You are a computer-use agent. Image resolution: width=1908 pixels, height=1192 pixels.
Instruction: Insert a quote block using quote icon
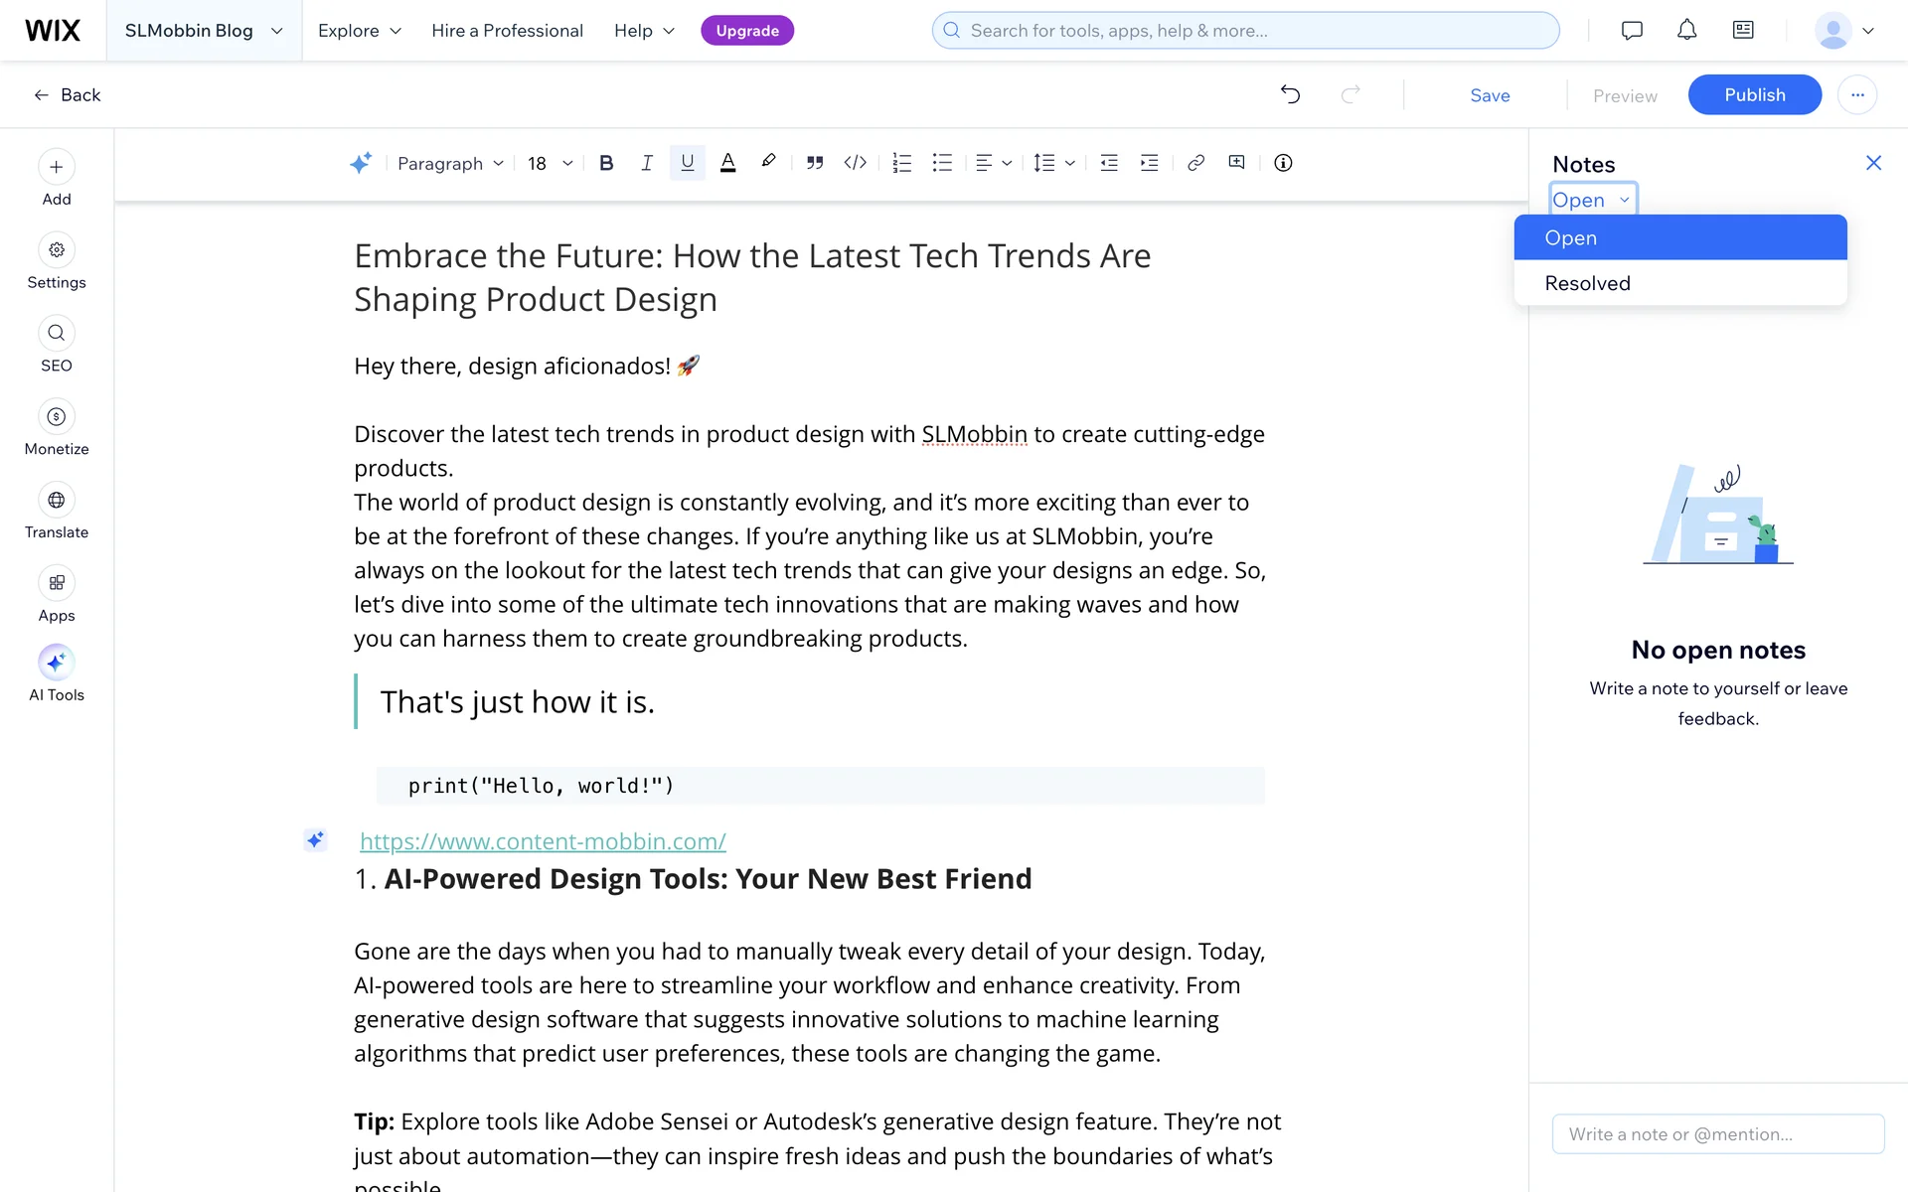pos(815,163)
